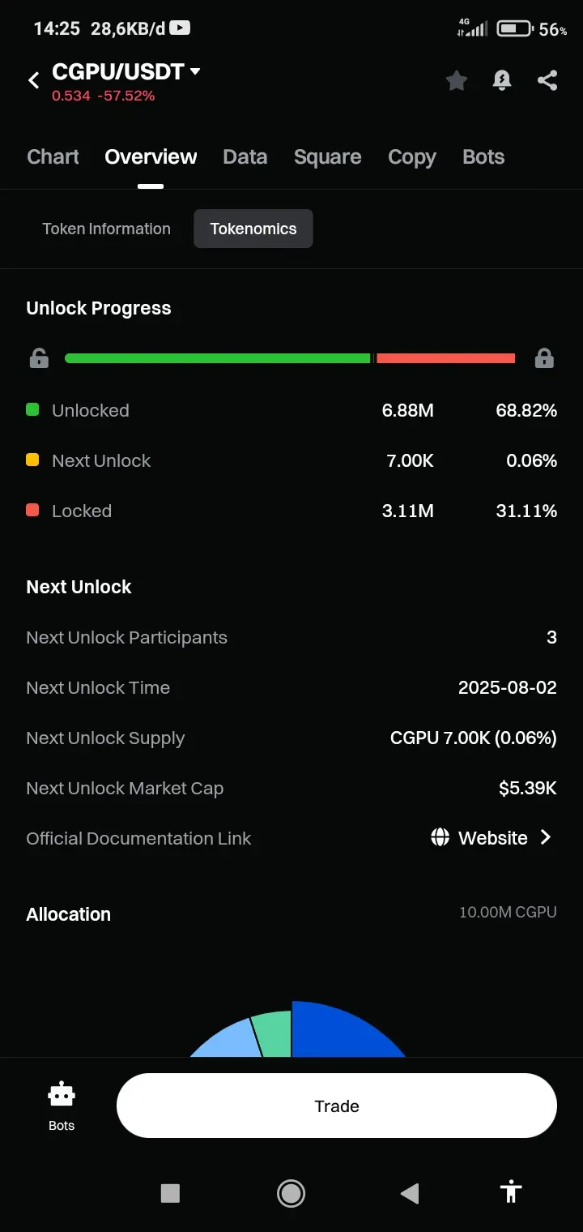This screenshot has width=583, height=1232.
Task: Tap the 31.11% locked percentage
Action: (x=526, y=511)
